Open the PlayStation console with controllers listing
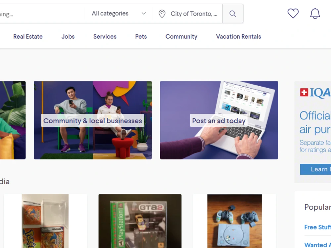The height and width of the screenshot is (248, 331). tap(235, 221)
